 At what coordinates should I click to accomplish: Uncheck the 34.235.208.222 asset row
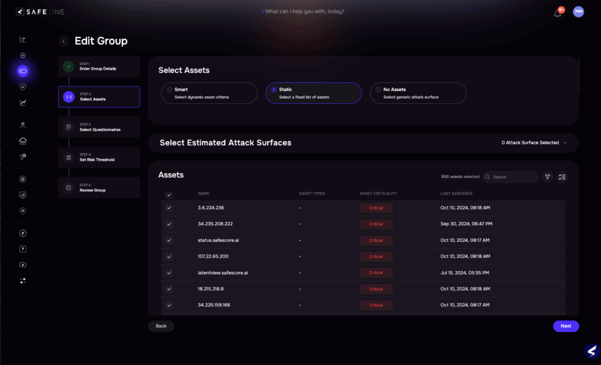tap(169, 224)
